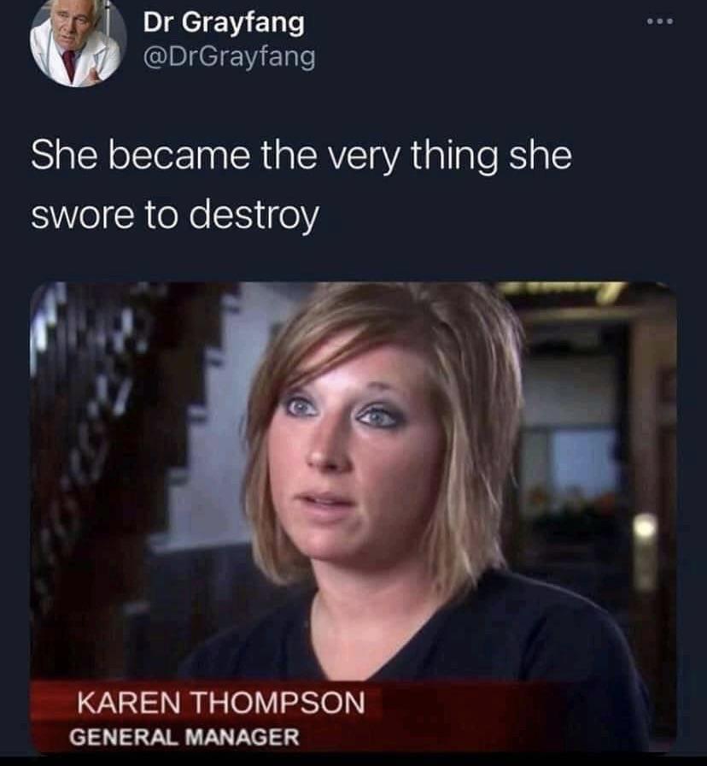The width and height of the screenshot is (707, 766).
Task: Open the three-dot more options menu
Action: pyautogui.click(x=660, y=21)
